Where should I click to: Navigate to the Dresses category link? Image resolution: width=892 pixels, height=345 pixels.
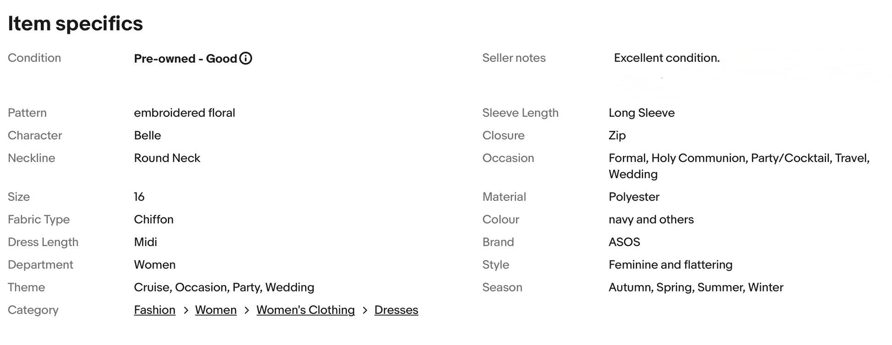pos(396,310)
